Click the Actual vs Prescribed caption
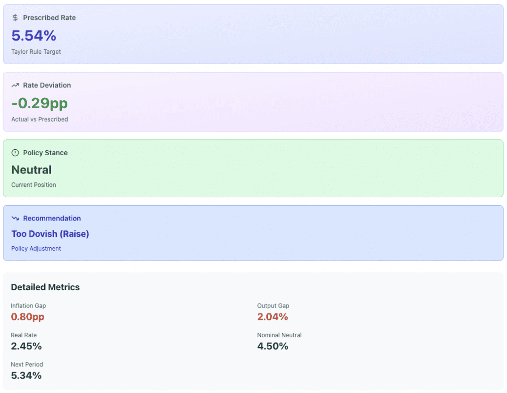 pos(40,120)
